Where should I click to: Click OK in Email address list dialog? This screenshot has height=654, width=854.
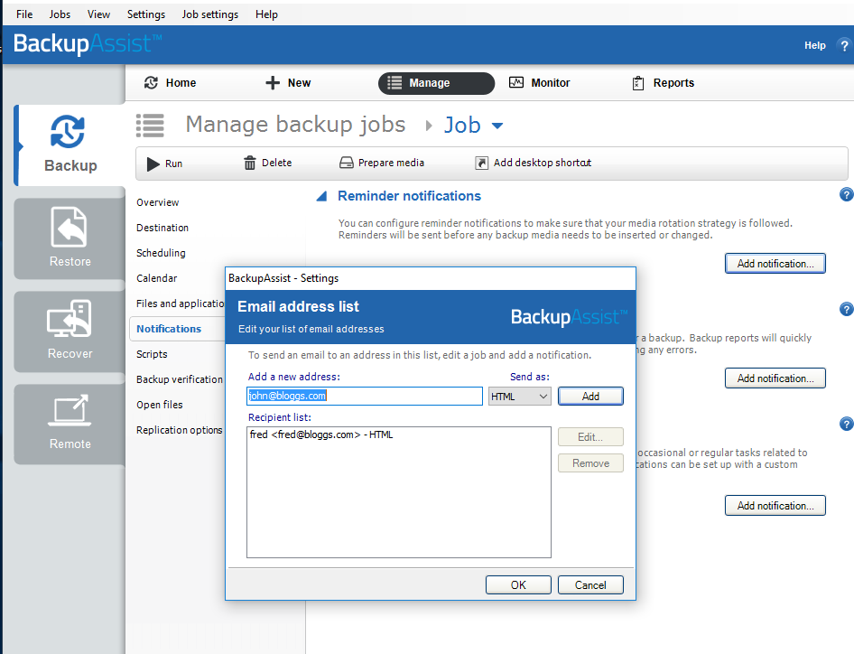pyautogui.click(x=518, y=584)
